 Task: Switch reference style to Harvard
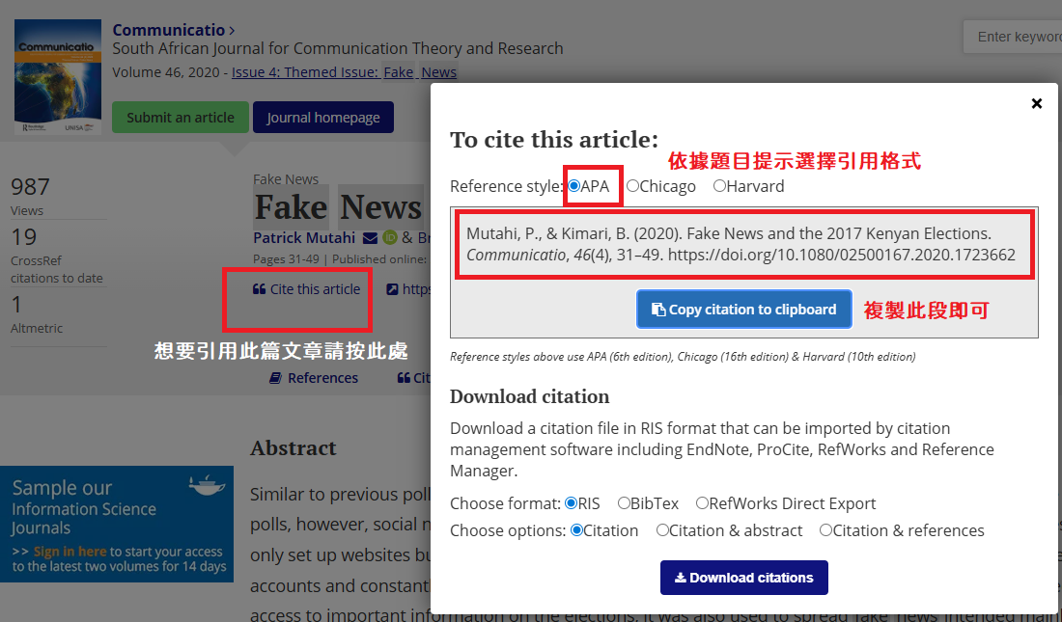point(719,186)
